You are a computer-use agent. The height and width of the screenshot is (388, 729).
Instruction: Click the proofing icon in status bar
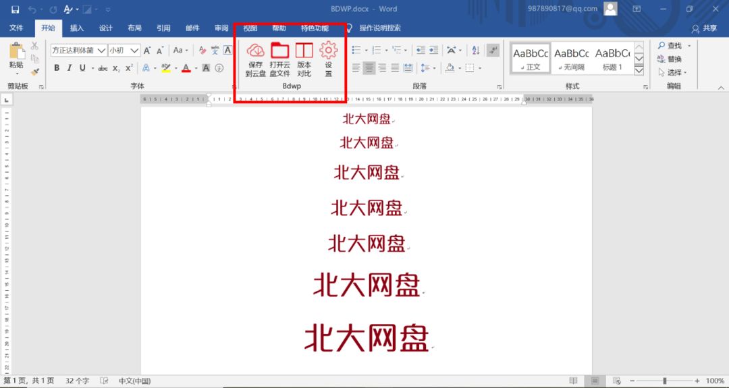point(104,381)
